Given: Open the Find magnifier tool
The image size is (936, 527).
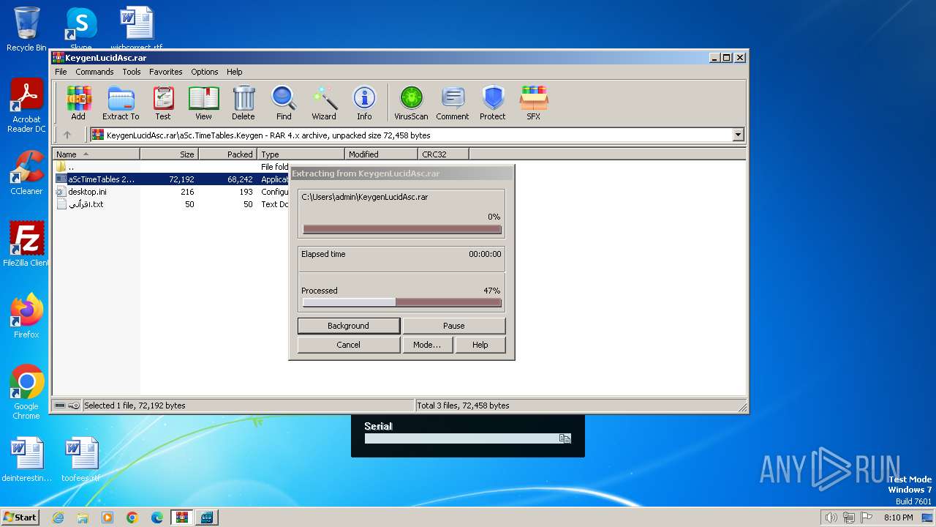Looking at the screenshot, I should pyautogui.click(x=284, y=103).
